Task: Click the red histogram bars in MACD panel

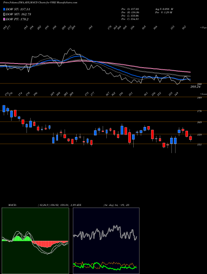Action: 50,244
